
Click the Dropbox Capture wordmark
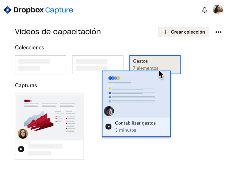[44, 10]
